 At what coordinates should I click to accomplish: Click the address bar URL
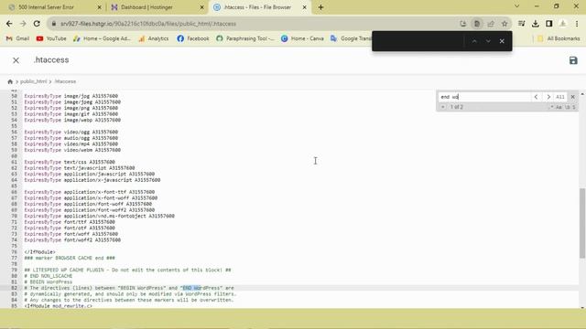click(148, 24)
